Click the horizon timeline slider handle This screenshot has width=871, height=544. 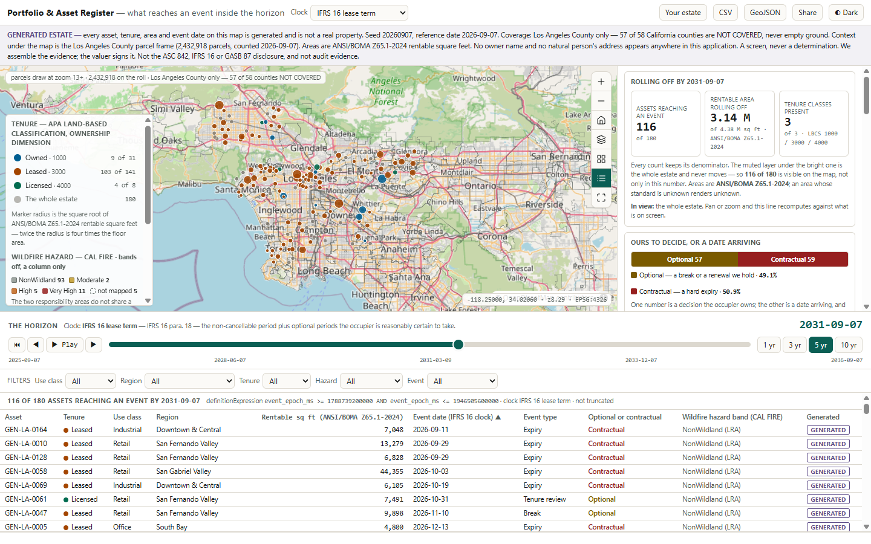pos(458,345)
